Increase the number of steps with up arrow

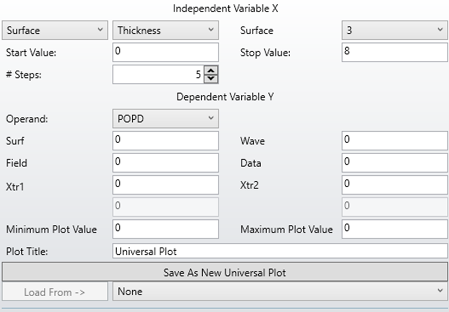tap(211, 71)
